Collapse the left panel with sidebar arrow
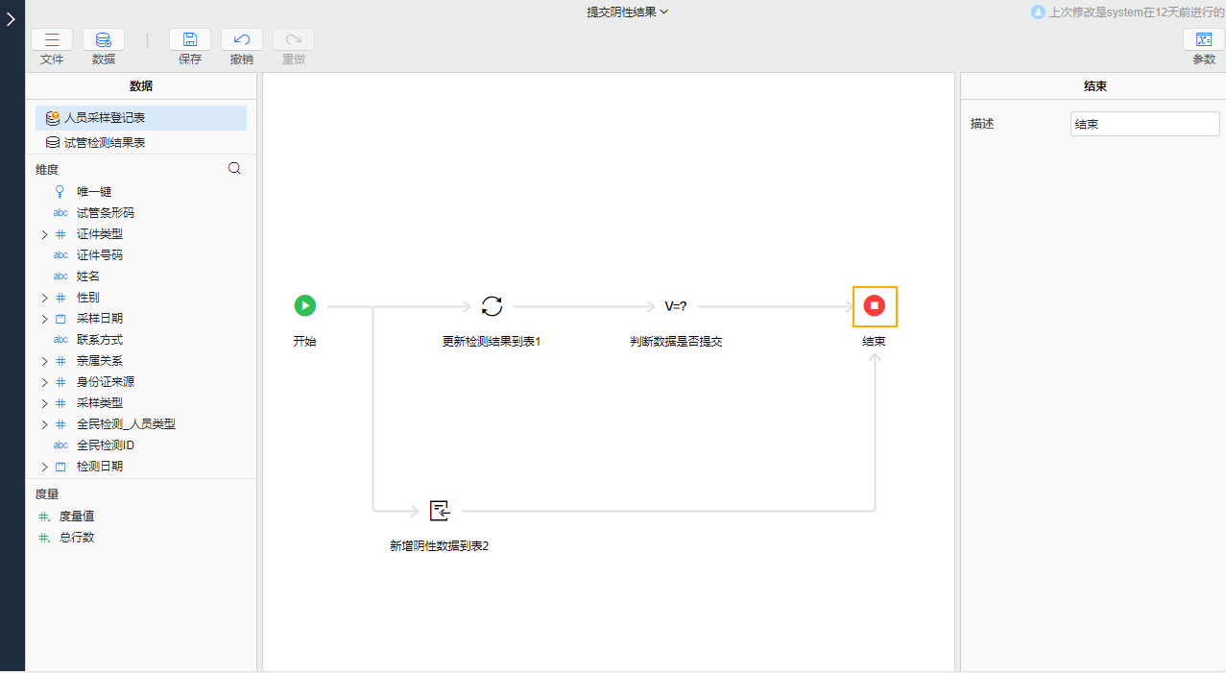Viewport: 1226px width, 673px height. [x=11, y=18]
